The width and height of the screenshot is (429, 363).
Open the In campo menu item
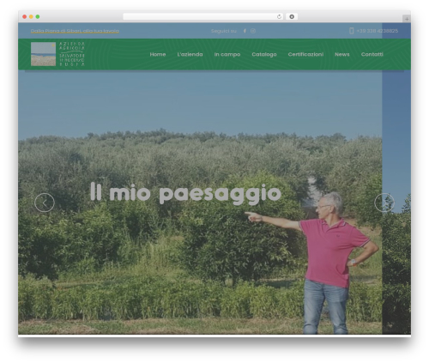tap(227, 54)
